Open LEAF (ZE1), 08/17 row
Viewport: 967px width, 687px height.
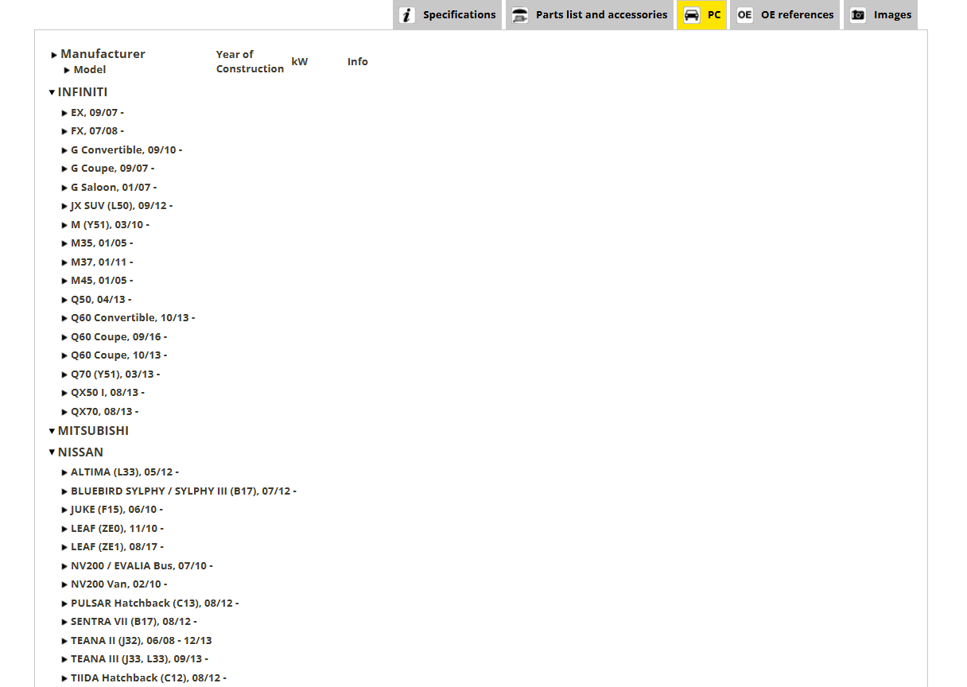[117, 546]
